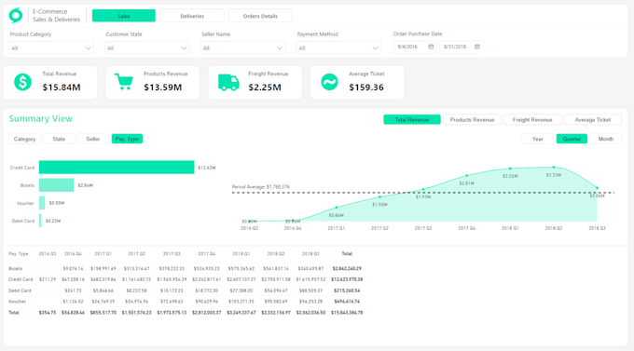This screenshot has width=634, height=351.
Task: Click the Debit Card bar in chart
Action: click(x=40, y=221)
